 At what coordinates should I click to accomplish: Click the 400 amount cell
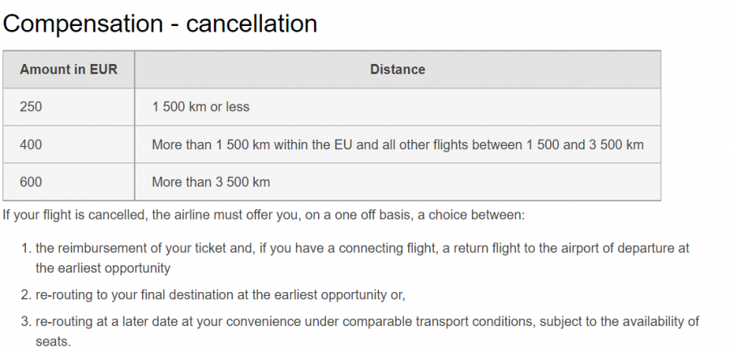(x=31, y=144)
